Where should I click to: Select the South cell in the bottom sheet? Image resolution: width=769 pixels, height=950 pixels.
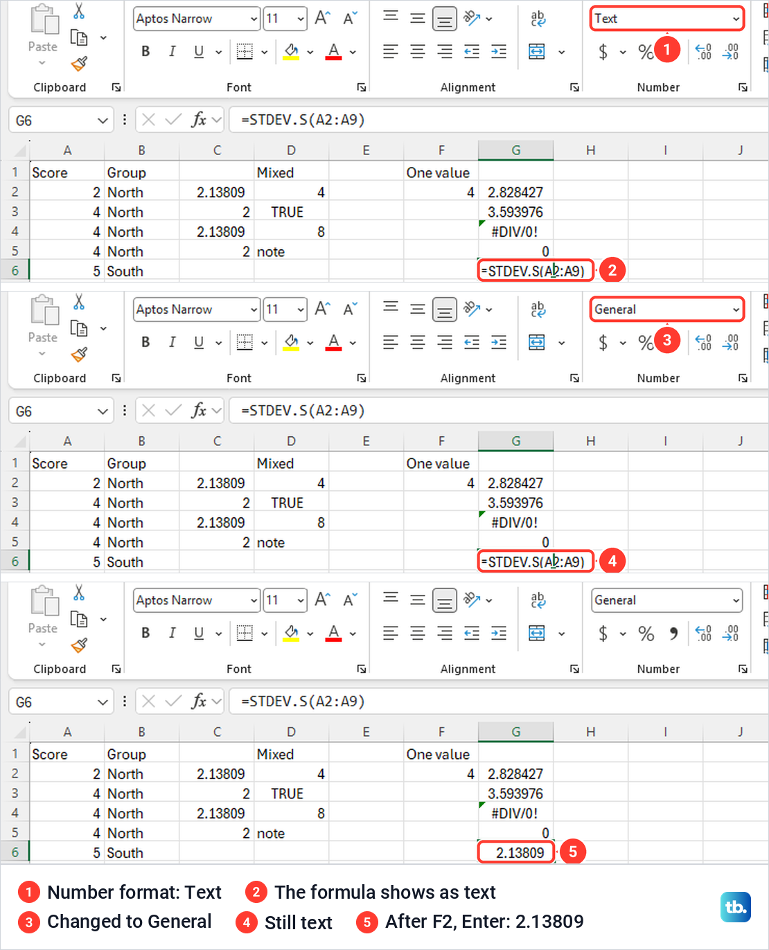coord(141,852)
